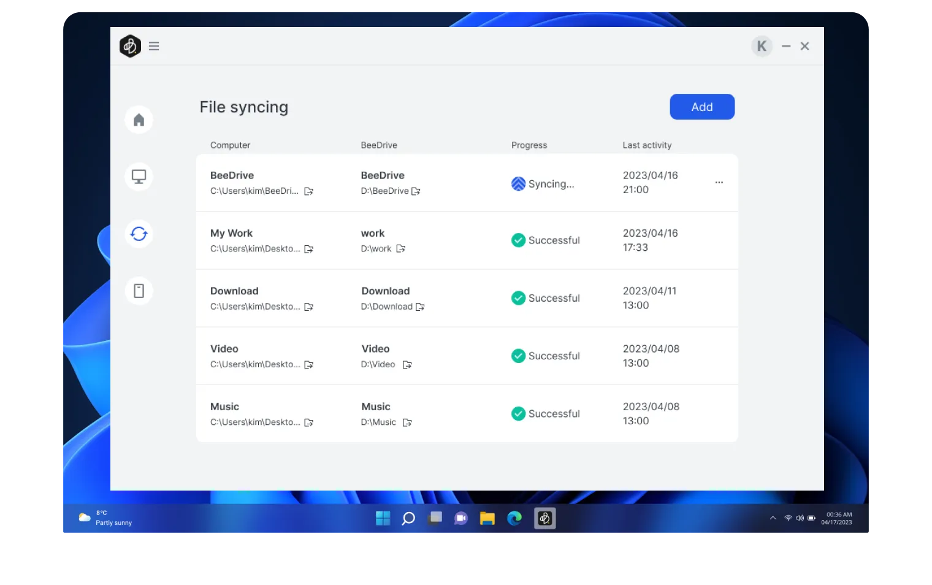Image resolution: width=932 pixels, height=585 pixels.
Task: Open the hamburger menu
Action: tap(154, 45)
